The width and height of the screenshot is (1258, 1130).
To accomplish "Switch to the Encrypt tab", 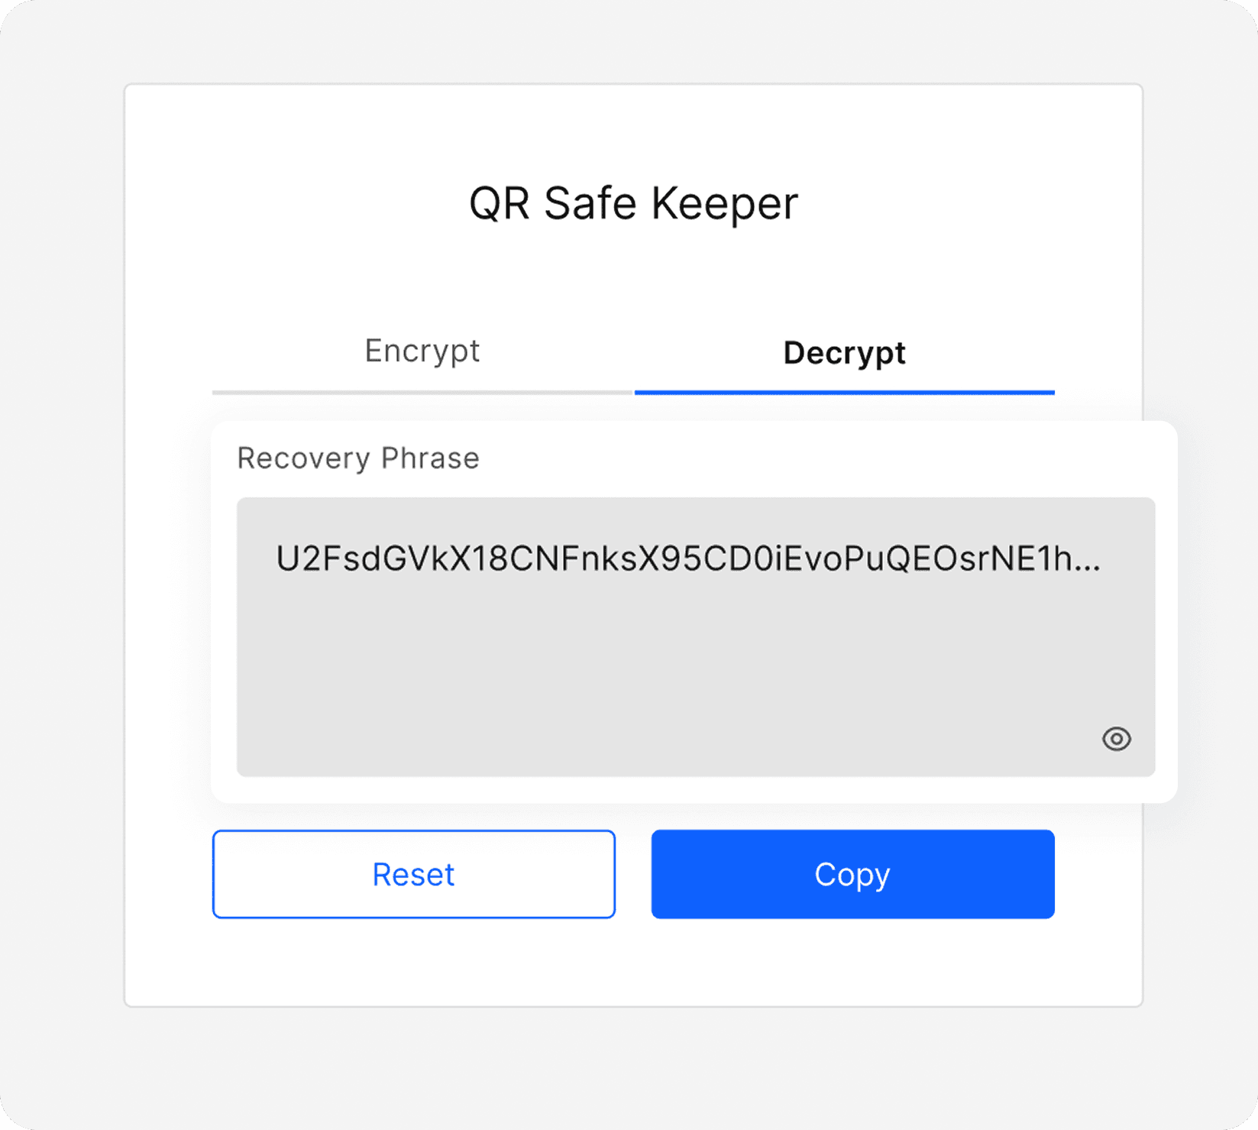I will (422, 352).
